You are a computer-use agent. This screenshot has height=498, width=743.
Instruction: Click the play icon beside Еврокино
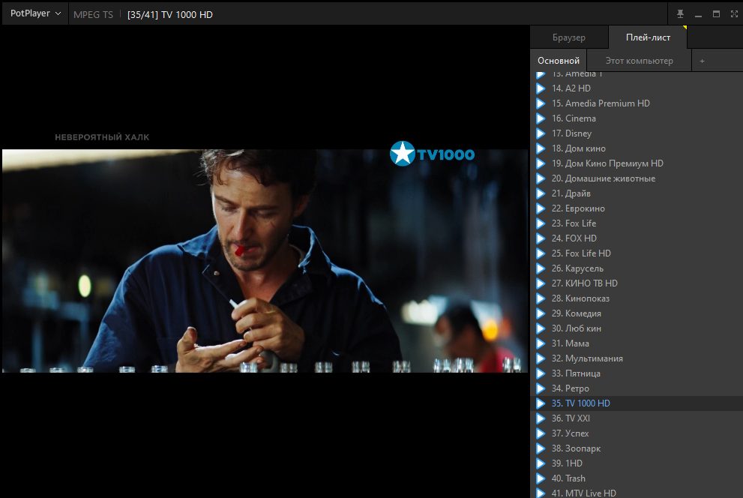pyautogui.click(x=540, y=208)
